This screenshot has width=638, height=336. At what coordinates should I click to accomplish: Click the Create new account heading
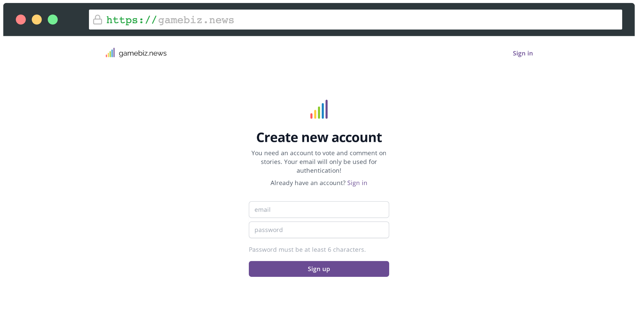319,137
